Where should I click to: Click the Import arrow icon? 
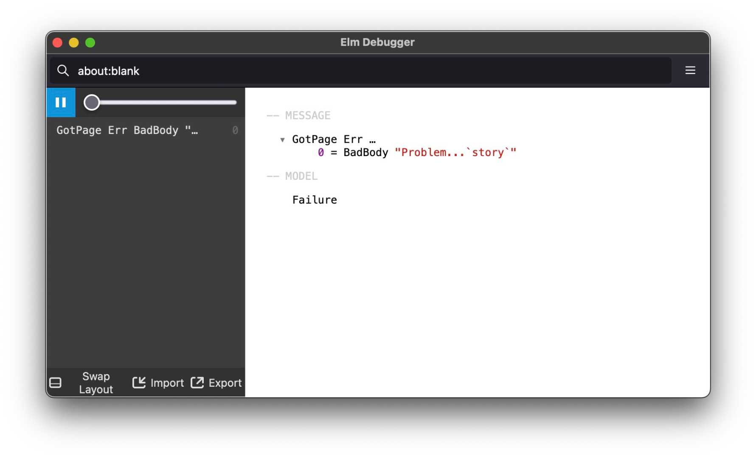pyautogui.click(x=139, y=383)
